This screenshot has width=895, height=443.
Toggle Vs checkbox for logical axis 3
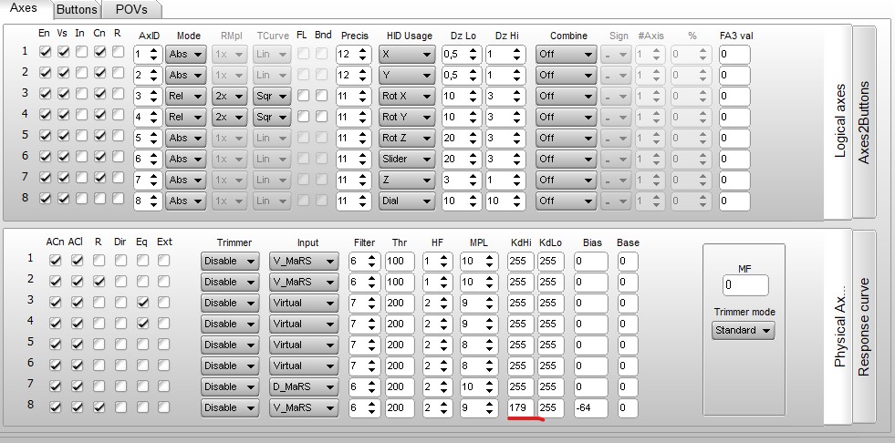click(x=63, y=94)
